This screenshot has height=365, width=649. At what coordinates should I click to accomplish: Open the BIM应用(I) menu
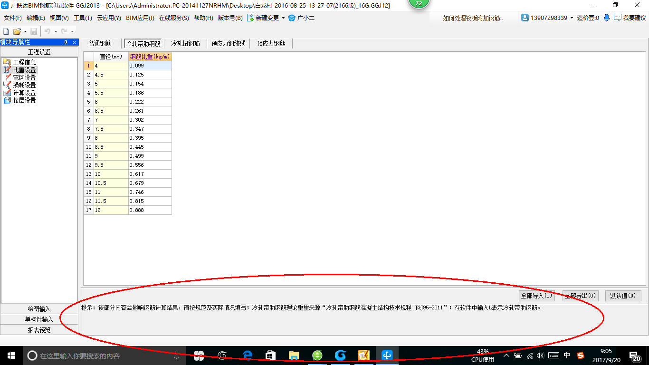[140, 18]
